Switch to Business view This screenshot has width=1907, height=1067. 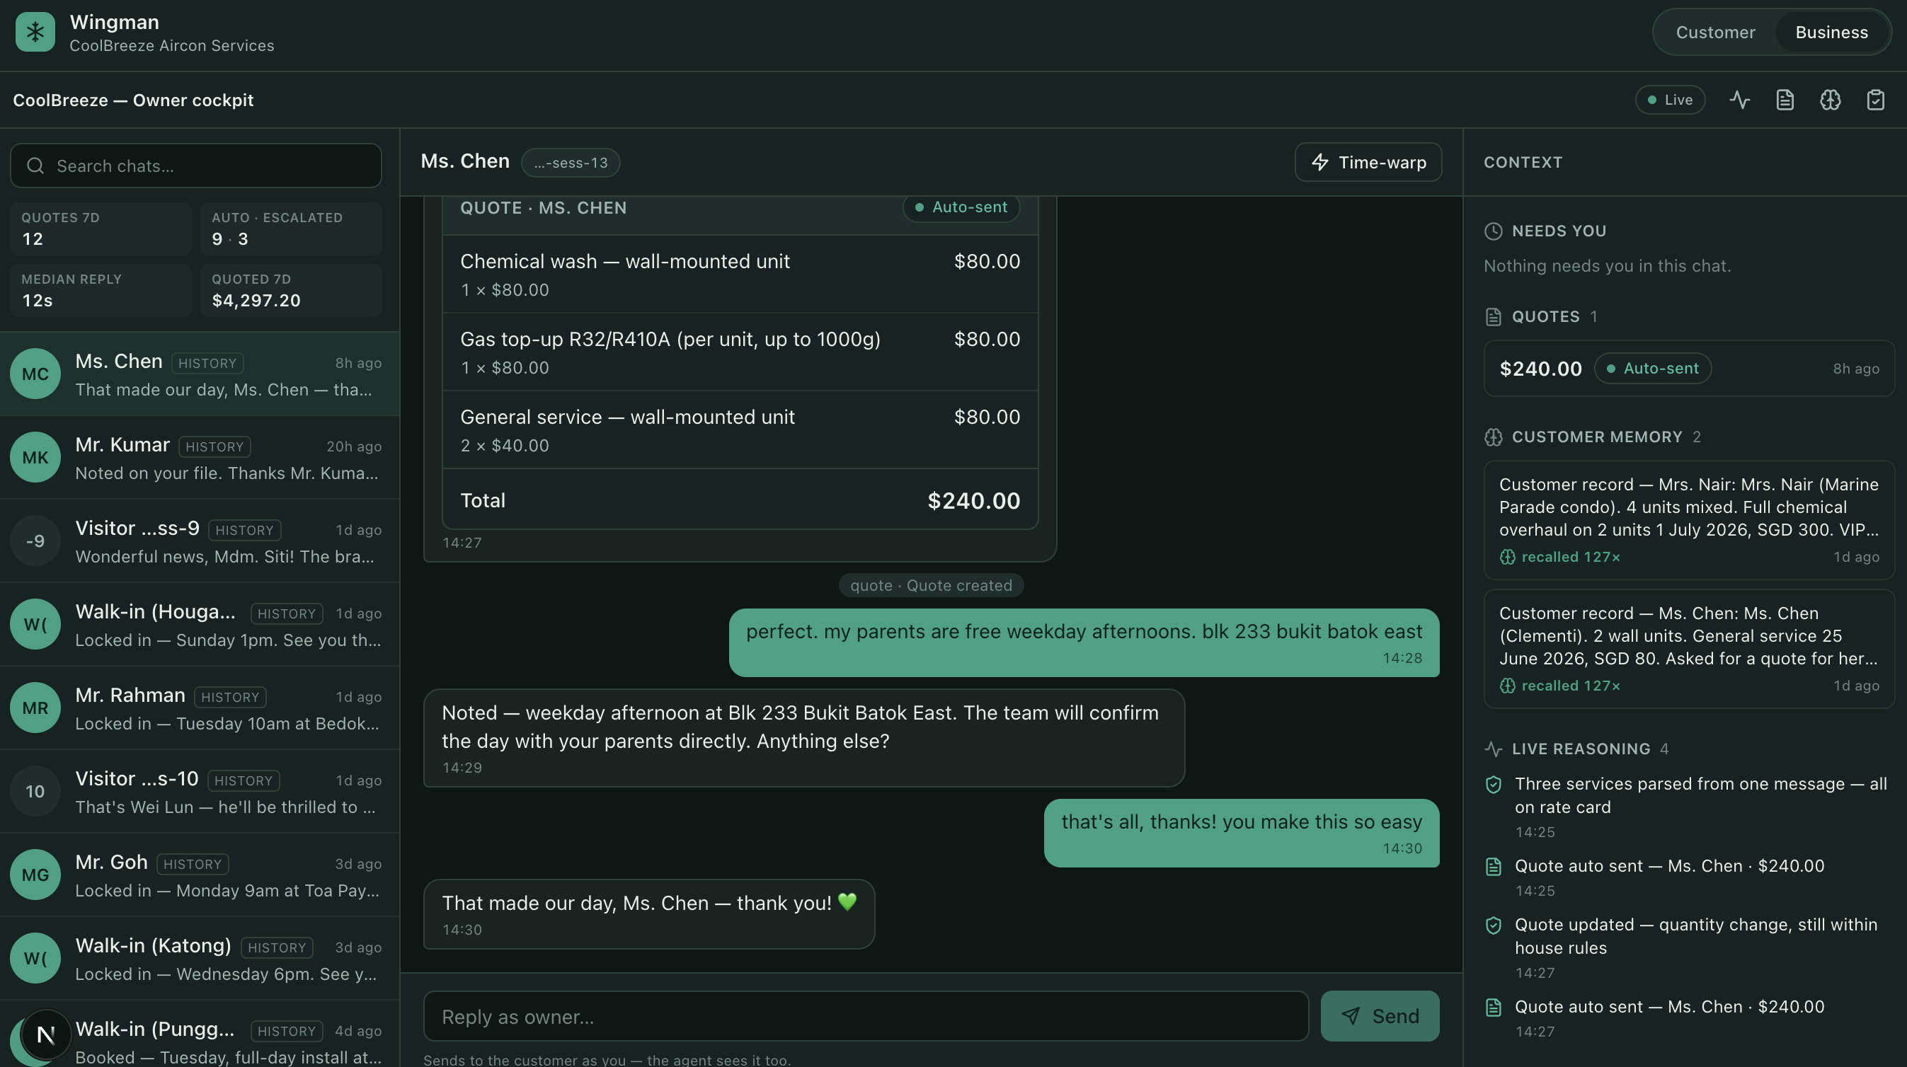tap(1831, 32)
